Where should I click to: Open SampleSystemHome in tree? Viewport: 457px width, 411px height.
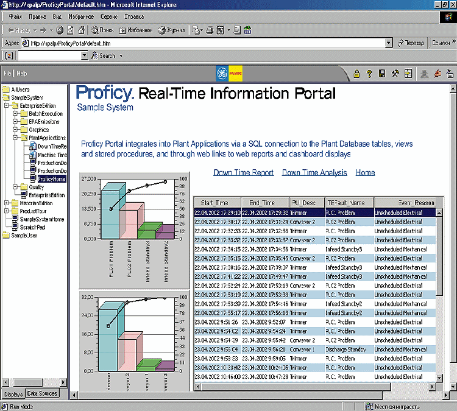tap(42, 219)
